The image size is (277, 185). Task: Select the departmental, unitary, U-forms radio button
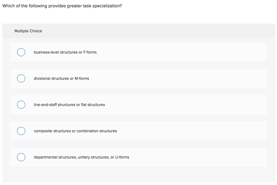(x=21, y=157)
